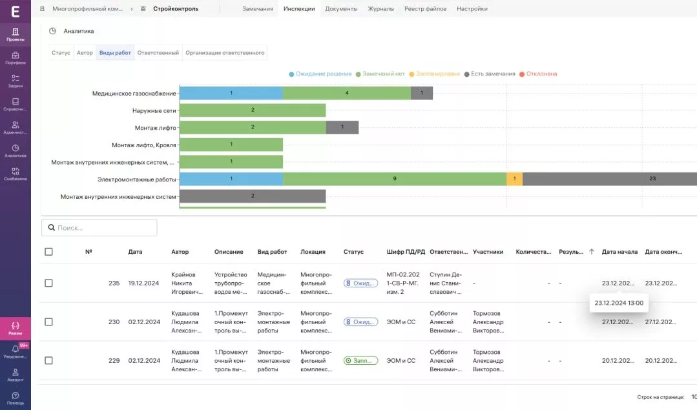Select the Ответственный analytics tab
The height and width of the screenshot is (410, 697).
point(158,53)
